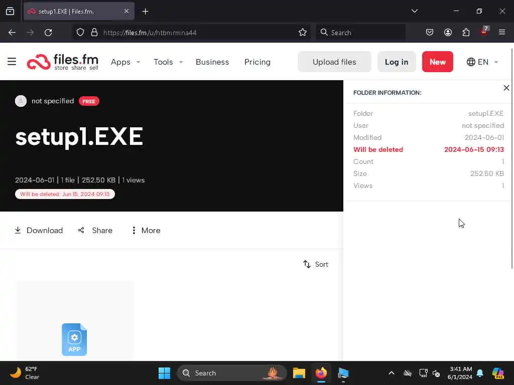Image resolution: width=514 pixels, height=385 pixels.
Task: Go to files.fm home via logo
Action: [63, 62]
